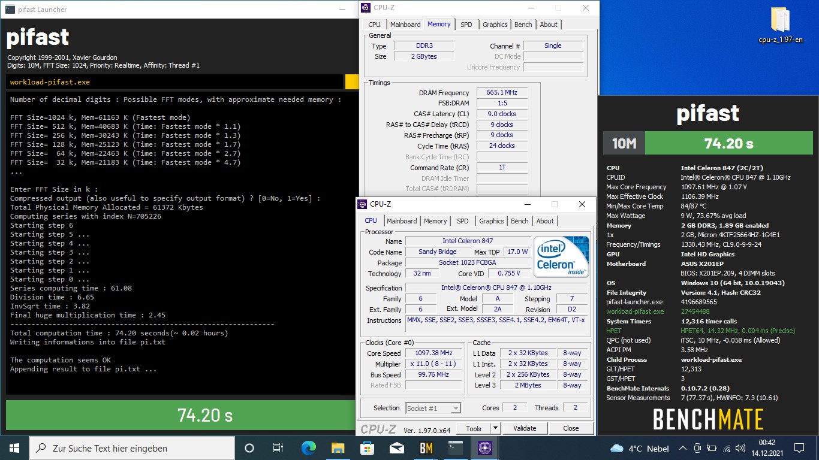Click the Windows search box
819x460 pixels.
(132, 448)
